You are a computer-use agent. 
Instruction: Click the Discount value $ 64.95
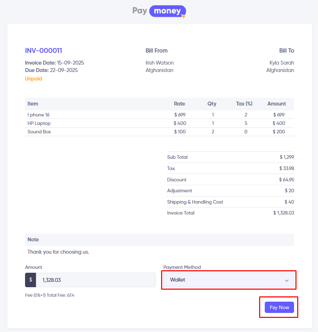(286, 180)
